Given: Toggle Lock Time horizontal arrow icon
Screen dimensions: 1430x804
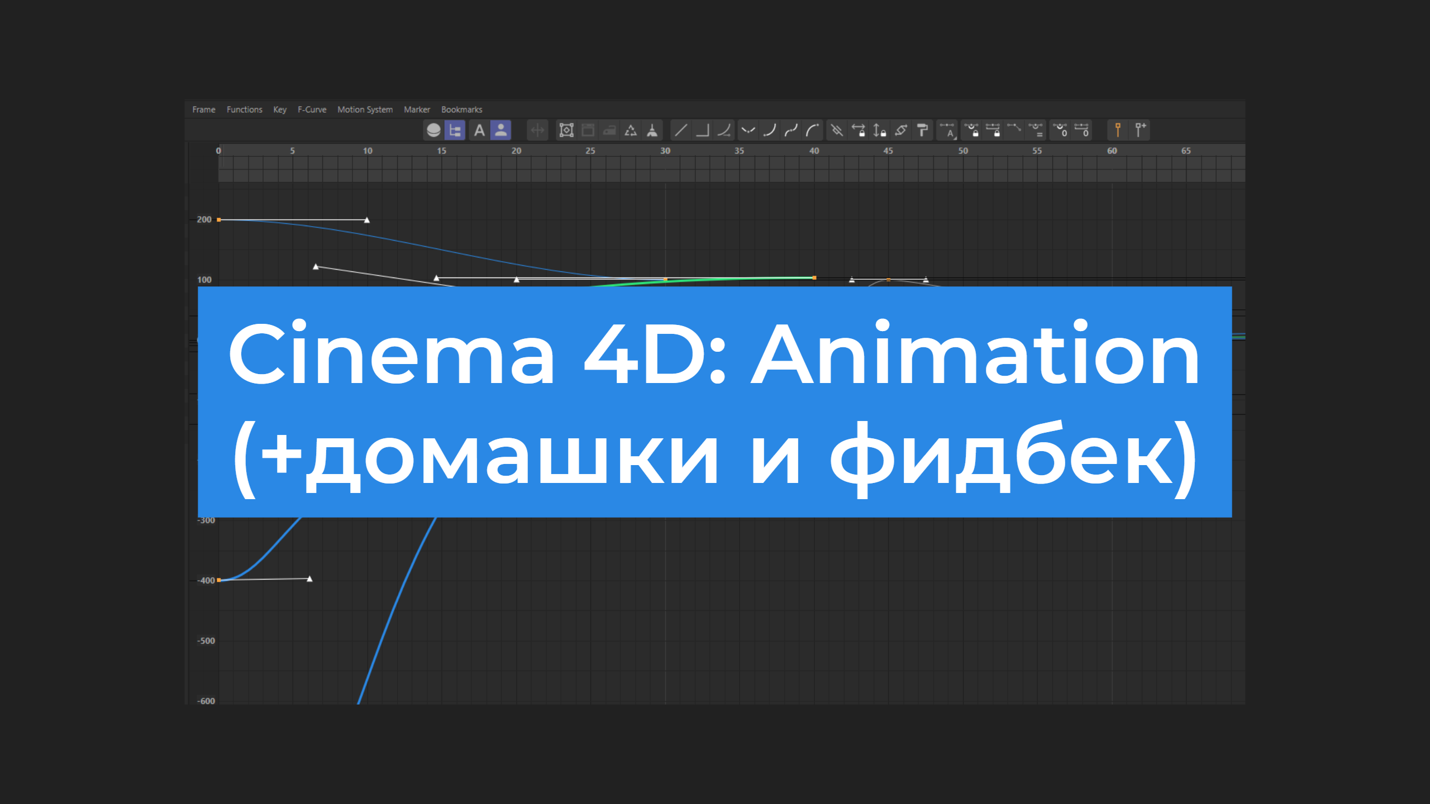Looking at the screenshot, I should [859, 130].
